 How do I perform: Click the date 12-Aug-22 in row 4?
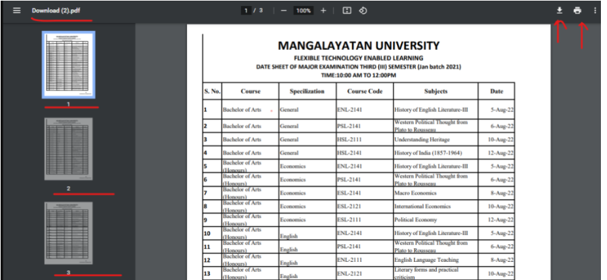pos(501,153)
